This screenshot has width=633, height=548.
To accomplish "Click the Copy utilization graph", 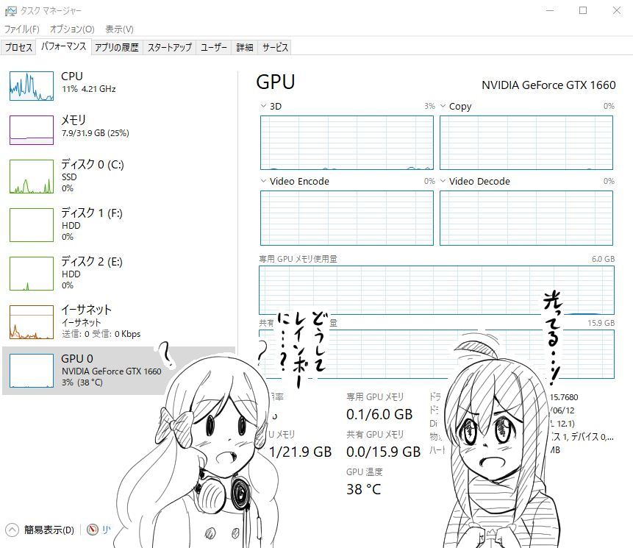I will tap(526, 143).
